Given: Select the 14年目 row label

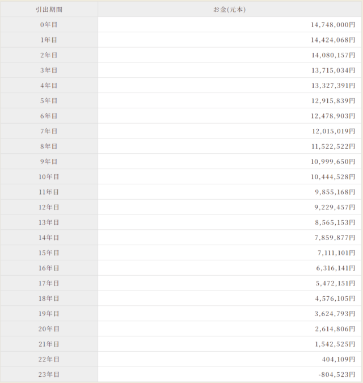Looking at the screenshot, I should tap(49, 238).
